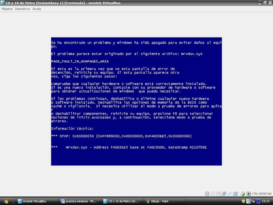Image resolution: width=273 pixels, height=205 pixels.
Task: Click the USB devices status icon
Action: [229, 194]
